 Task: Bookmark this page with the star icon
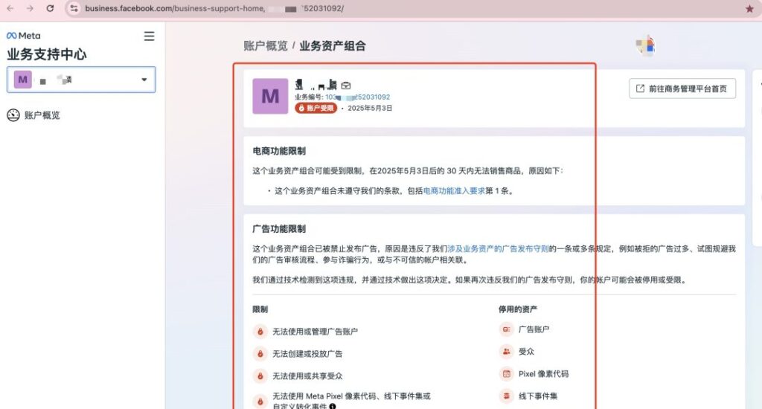(749, 9)
